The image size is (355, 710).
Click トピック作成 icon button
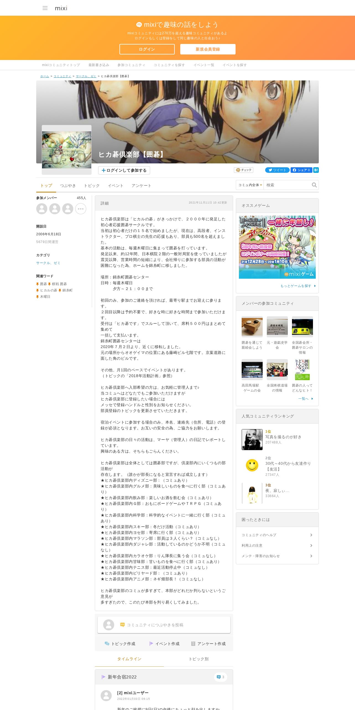120,644
